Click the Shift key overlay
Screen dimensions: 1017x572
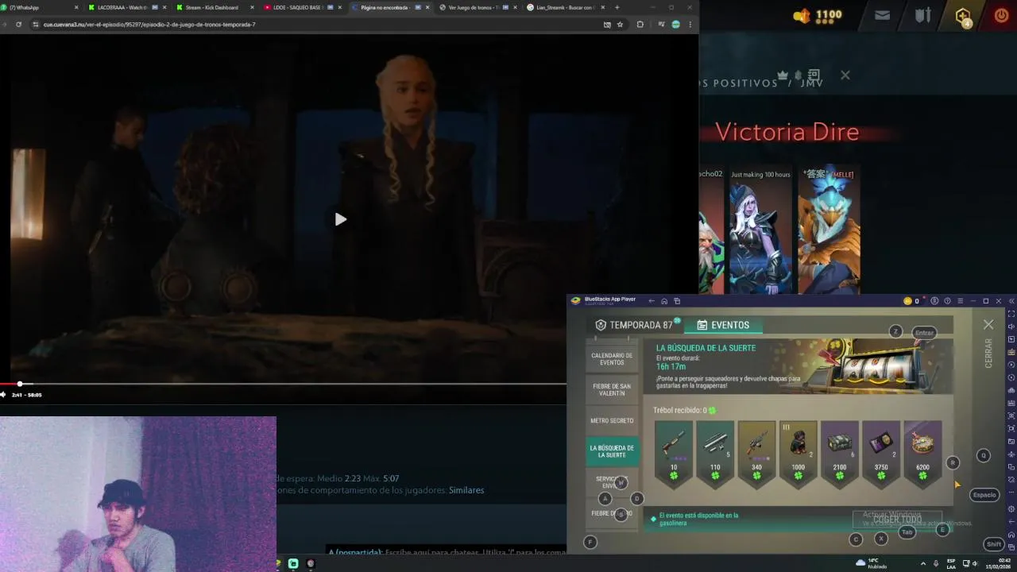click(994, 544)
